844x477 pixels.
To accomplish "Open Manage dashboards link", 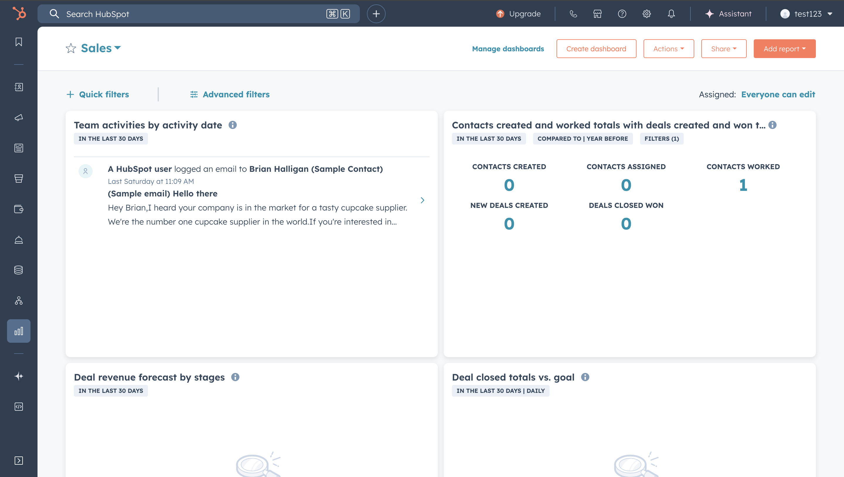I will coord(508,48).
